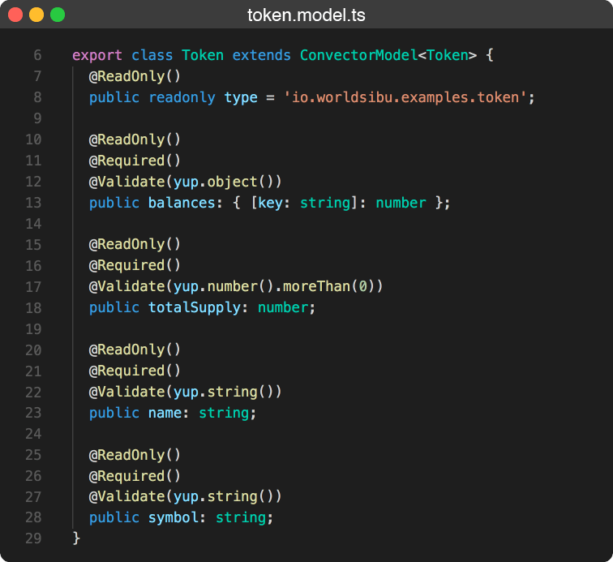The image size is (613, 562).
Task: Click the balances property name
Action: [x=181, y=203]
